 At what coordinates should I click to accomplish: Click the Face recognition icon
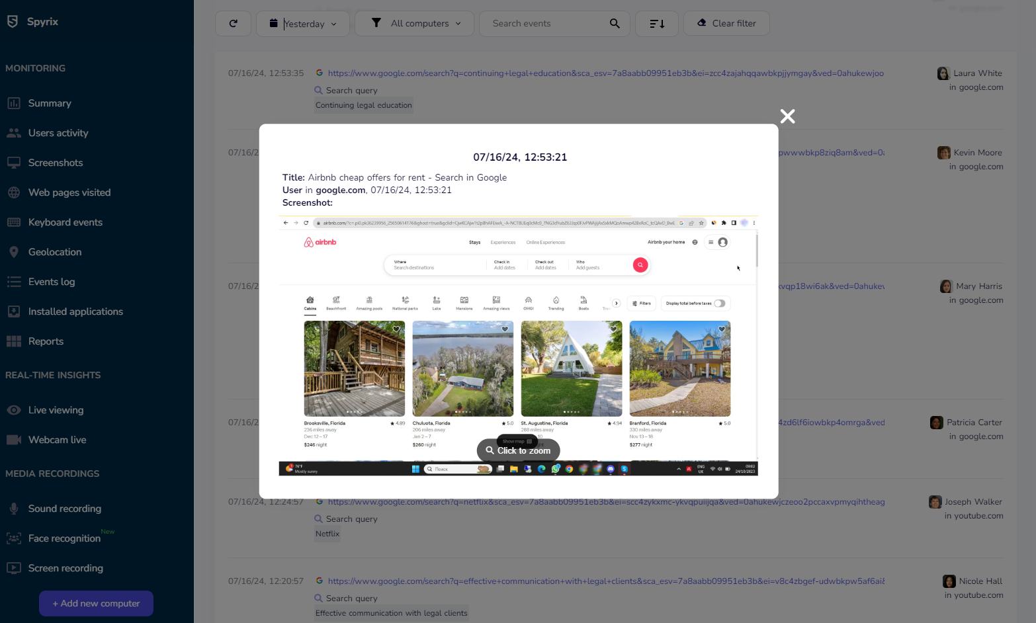pyautogui.click(x=14, y=538)
